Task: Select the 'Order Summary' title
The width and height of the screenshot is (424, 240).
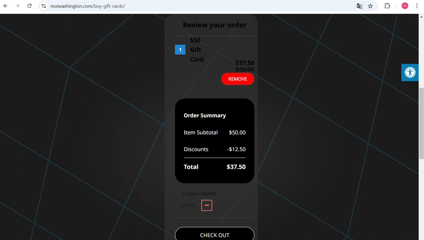Action: click(205, 115)
